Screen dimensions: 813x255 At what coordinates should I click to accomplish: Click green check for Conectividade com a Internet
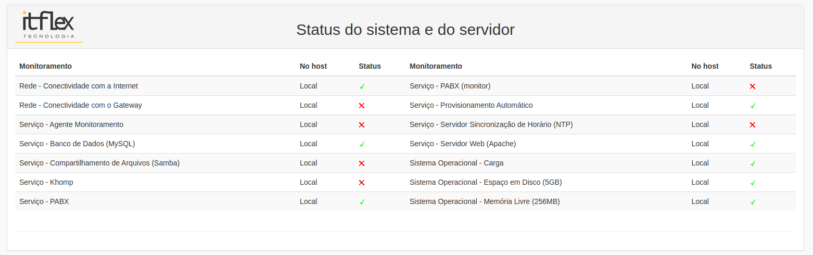pos(362,86)
